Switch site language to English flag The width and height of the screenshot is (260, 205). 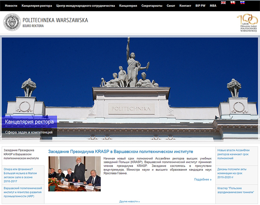223,3
